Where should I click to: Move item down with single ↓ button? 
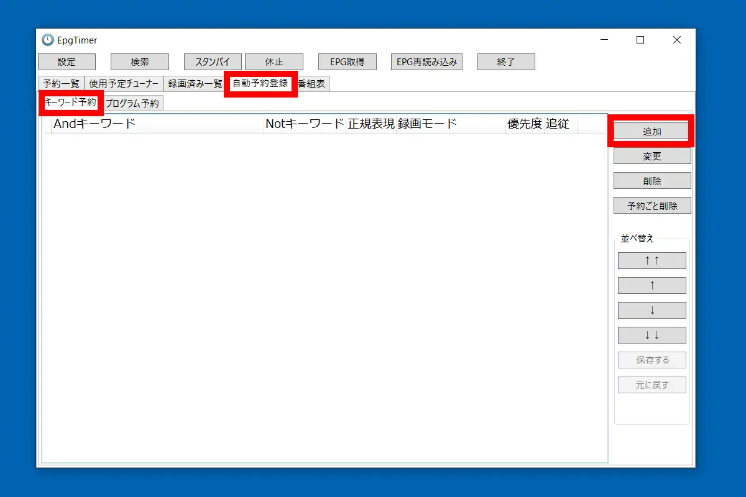point(652,311)
